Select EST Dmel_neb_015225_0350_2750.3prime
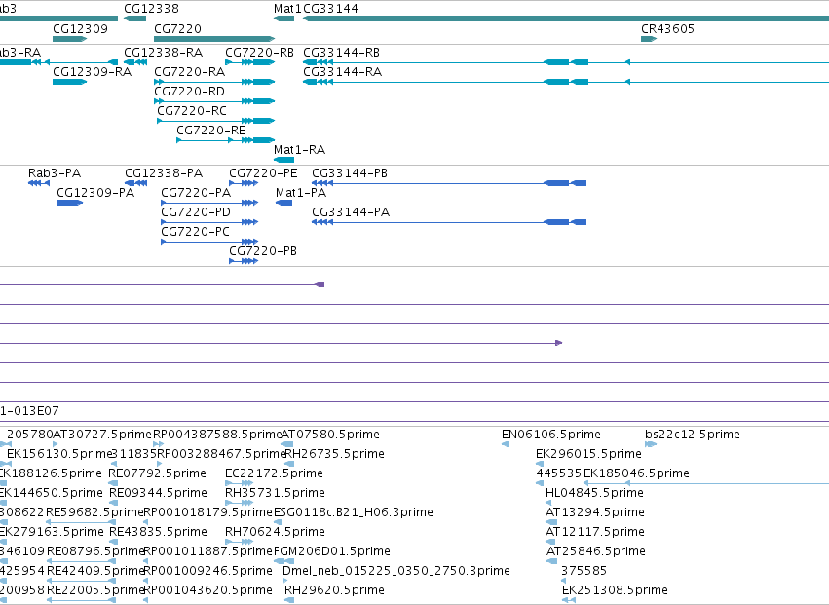 (x=396, y=571)
